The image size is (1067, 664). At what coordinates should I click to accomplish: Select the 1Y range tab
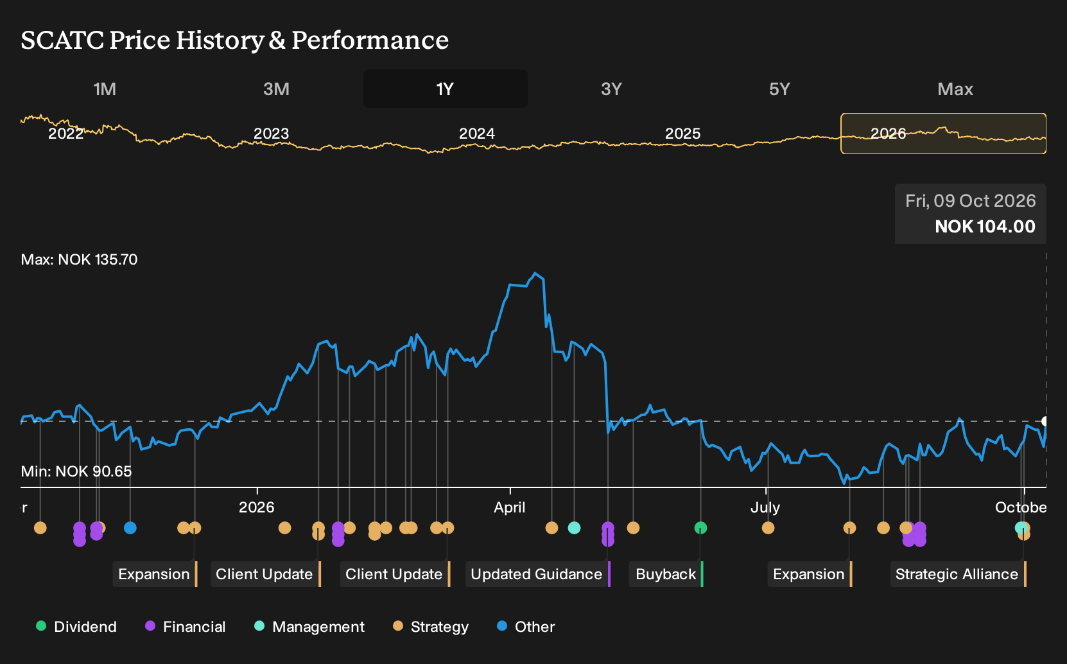point(446,89)
